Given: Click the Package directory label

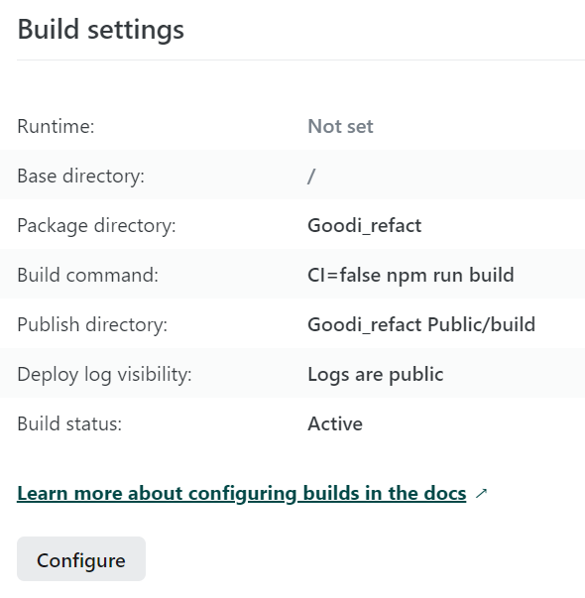Looking at the screenshot, I should [96, 226].
